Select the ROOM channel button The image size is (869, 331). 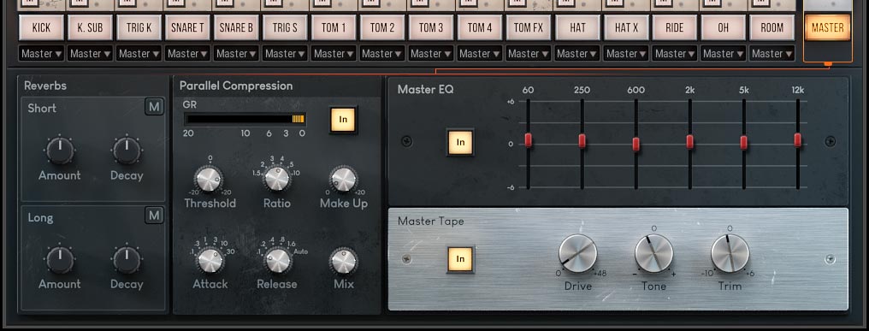(772, 27)
